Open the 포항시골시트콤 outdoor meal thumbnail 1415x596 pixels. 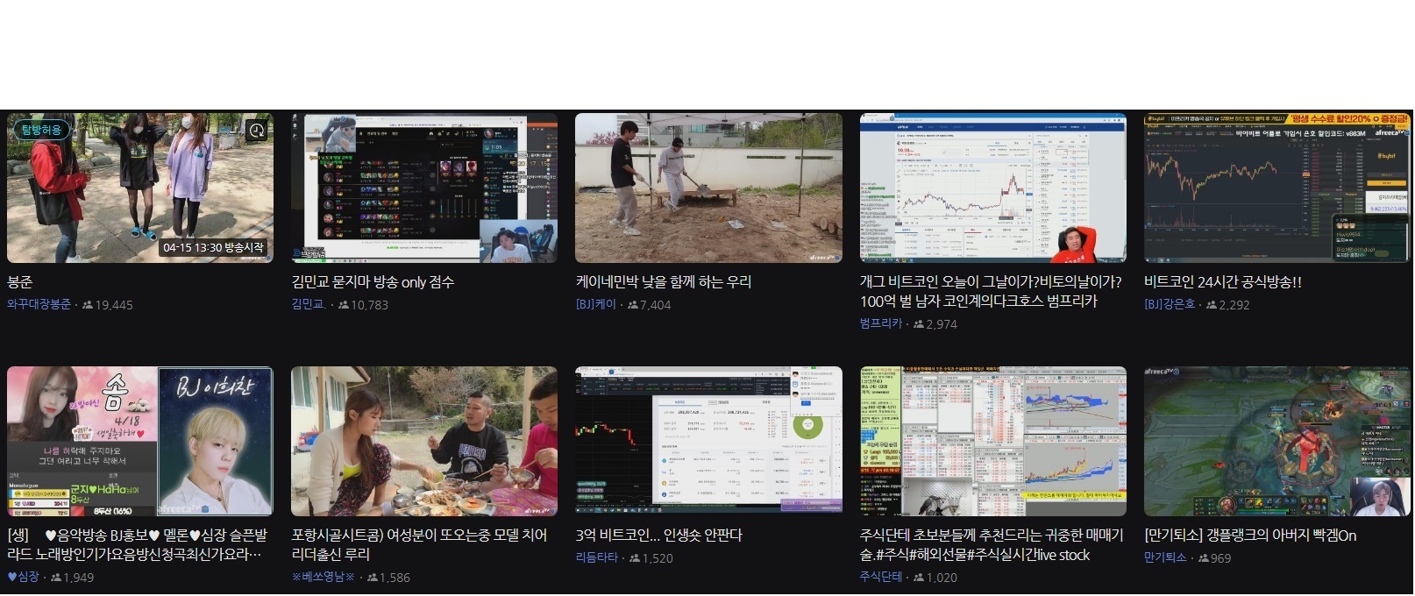[x=424, y=441]
